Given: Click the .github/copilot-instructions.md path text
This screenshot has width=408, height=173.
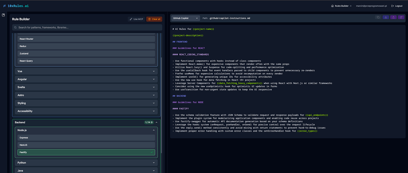Looking at the screenshot, I should click(x=229, y=18).
